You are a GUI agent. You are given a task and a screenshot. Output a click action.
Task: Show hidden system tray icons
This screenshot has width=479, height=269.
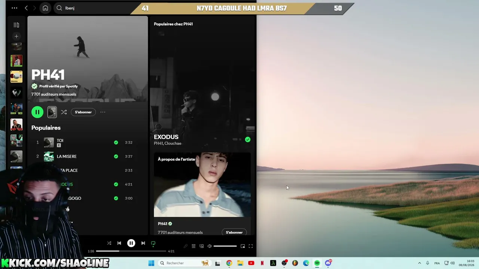[419, 263]
